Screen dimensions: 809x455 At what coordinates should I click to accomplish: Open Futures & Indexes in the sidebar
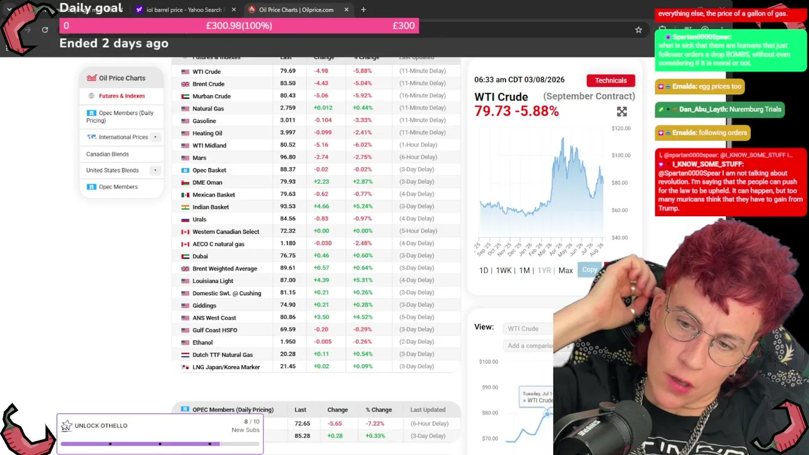122,96
